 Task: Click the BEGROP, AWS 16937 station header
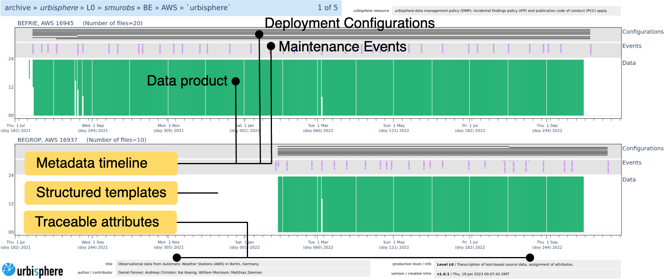coord(47,140)
